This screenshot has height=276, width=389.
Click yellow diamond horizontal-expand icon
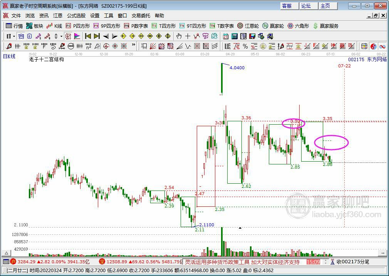pos(141,37)
